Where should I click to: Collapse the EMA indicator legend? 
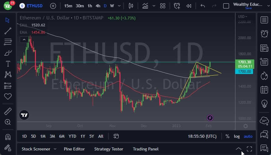click(23, 39)
